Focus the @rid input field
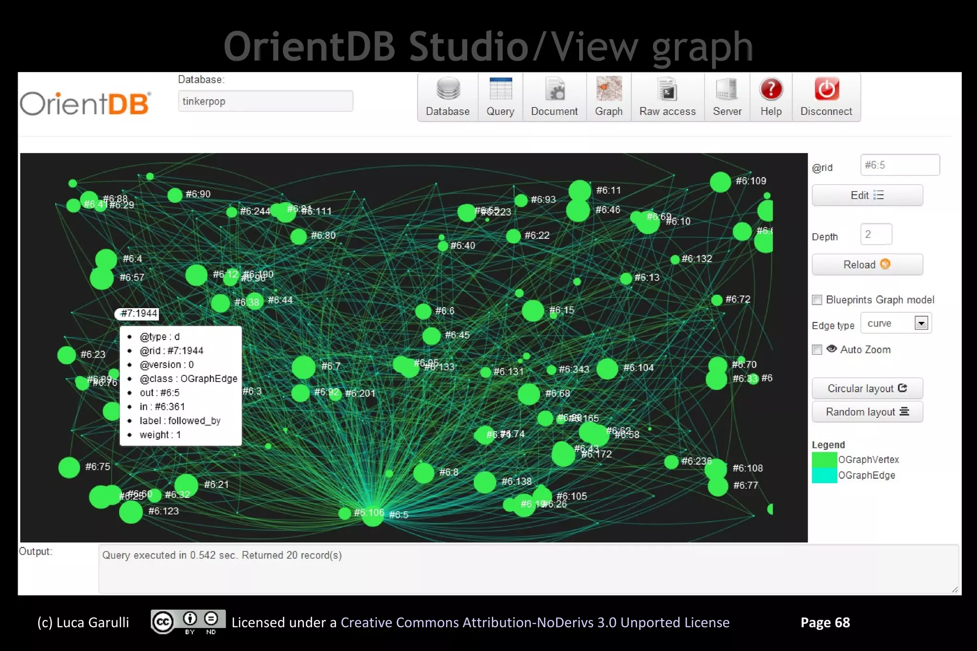The image size is (977, 651). point(900,165)
